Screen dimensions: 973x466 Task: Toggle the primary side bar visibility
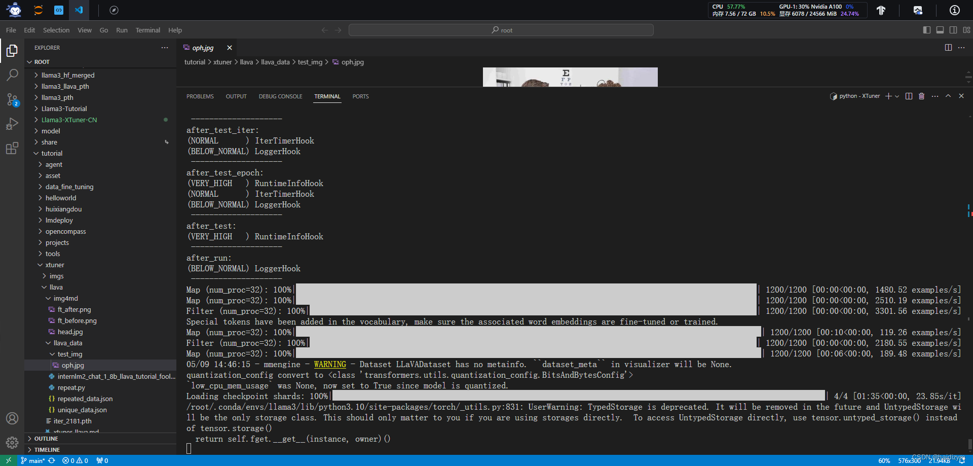[x=927, y=30]
